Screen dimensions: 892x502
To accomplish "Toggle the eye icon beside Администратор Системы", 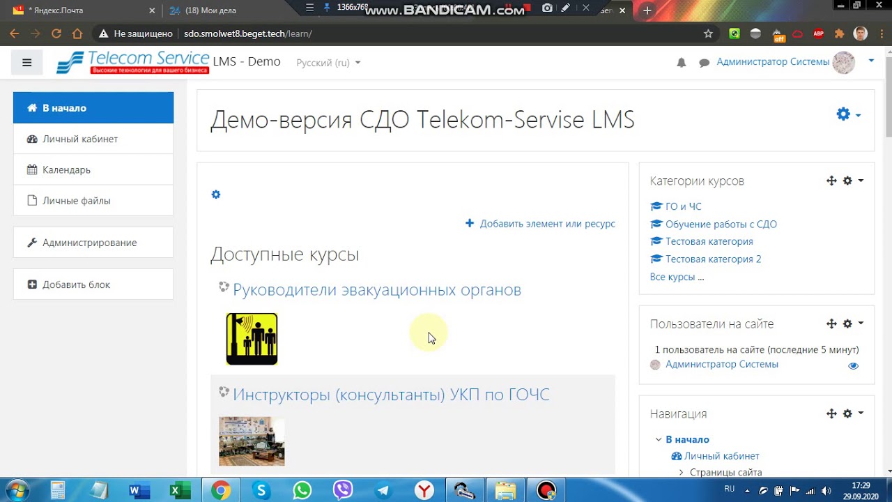I will [853, 365].
